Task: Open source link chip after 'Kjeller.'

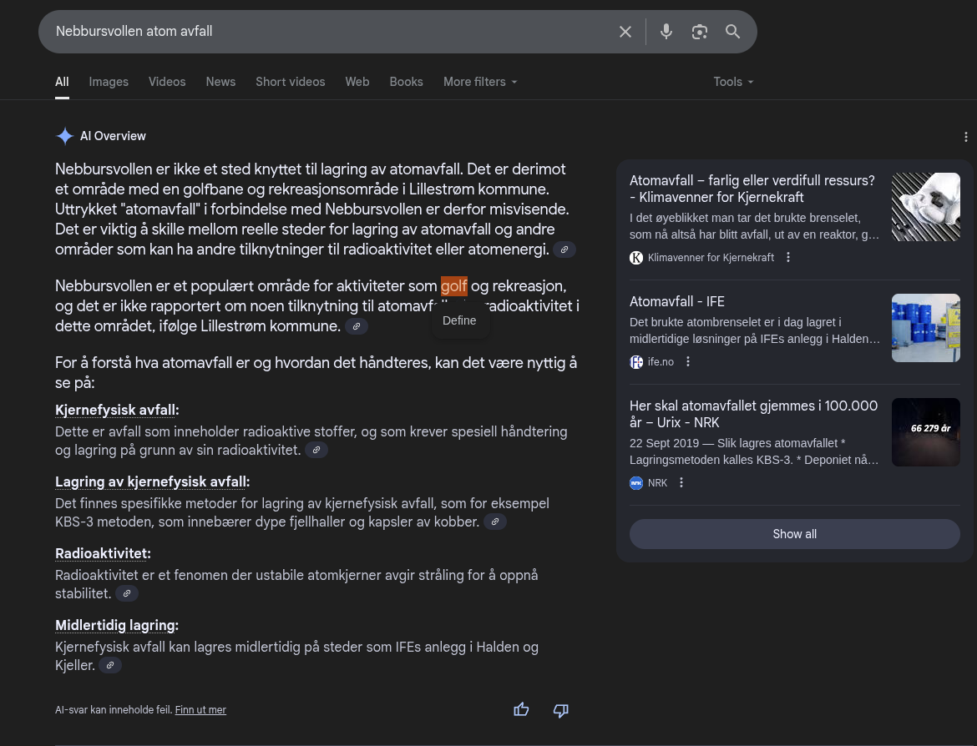Action: (110, 665)
